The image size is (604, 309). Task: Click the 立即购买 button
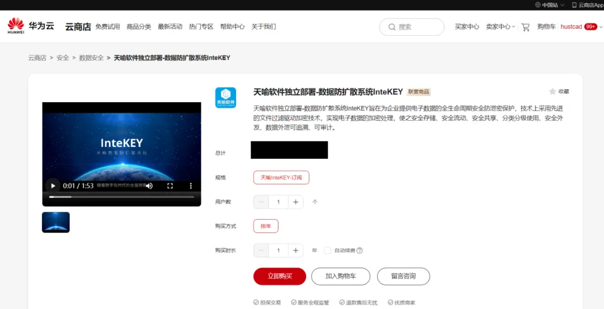(x=280, y=277)
